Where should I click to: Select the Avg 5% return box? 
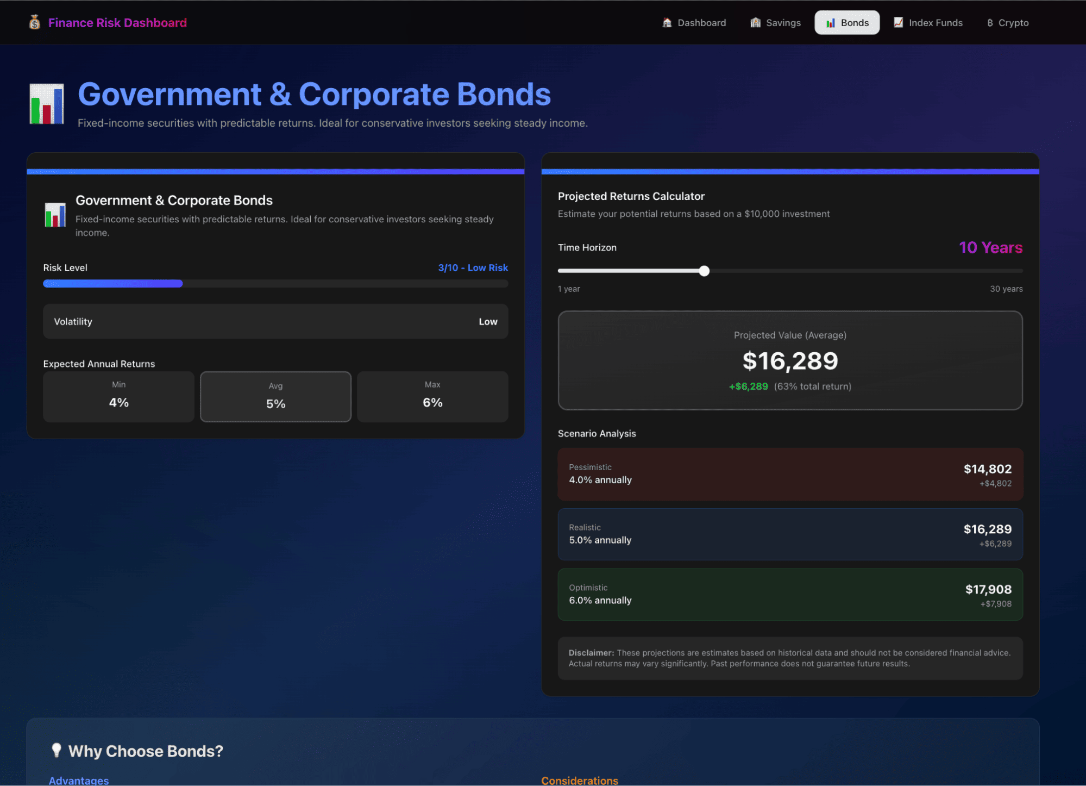(x=275, y=396)
